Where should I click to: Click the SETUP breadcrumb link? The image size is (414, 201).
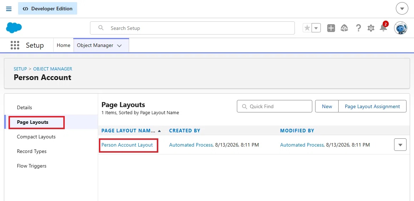coord(20,69)
